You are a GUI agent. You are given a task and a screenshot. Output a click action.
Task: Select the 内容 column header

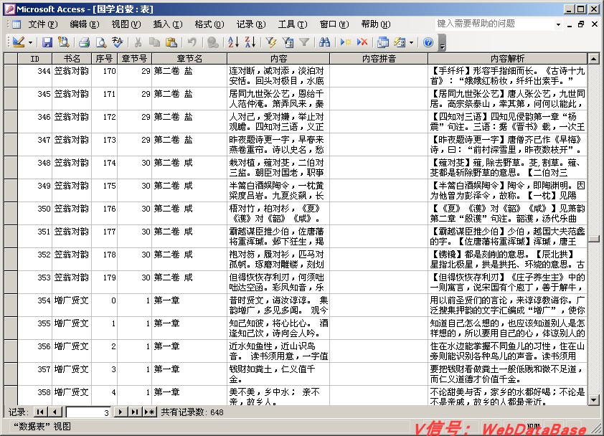(278, 59)
